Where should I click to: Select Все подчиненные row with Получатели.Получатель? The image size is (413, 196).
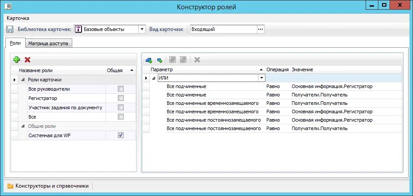click(x=284, y=95)
